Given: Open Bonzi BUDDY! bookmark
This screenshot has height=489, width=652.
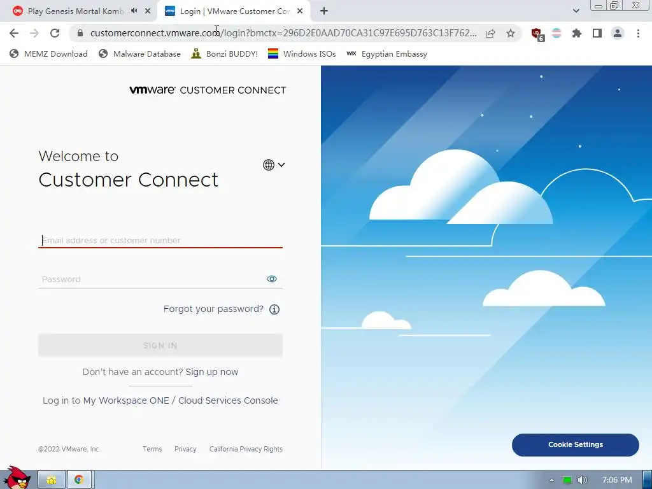Looking at the screenshot, I should click(225, 53).
